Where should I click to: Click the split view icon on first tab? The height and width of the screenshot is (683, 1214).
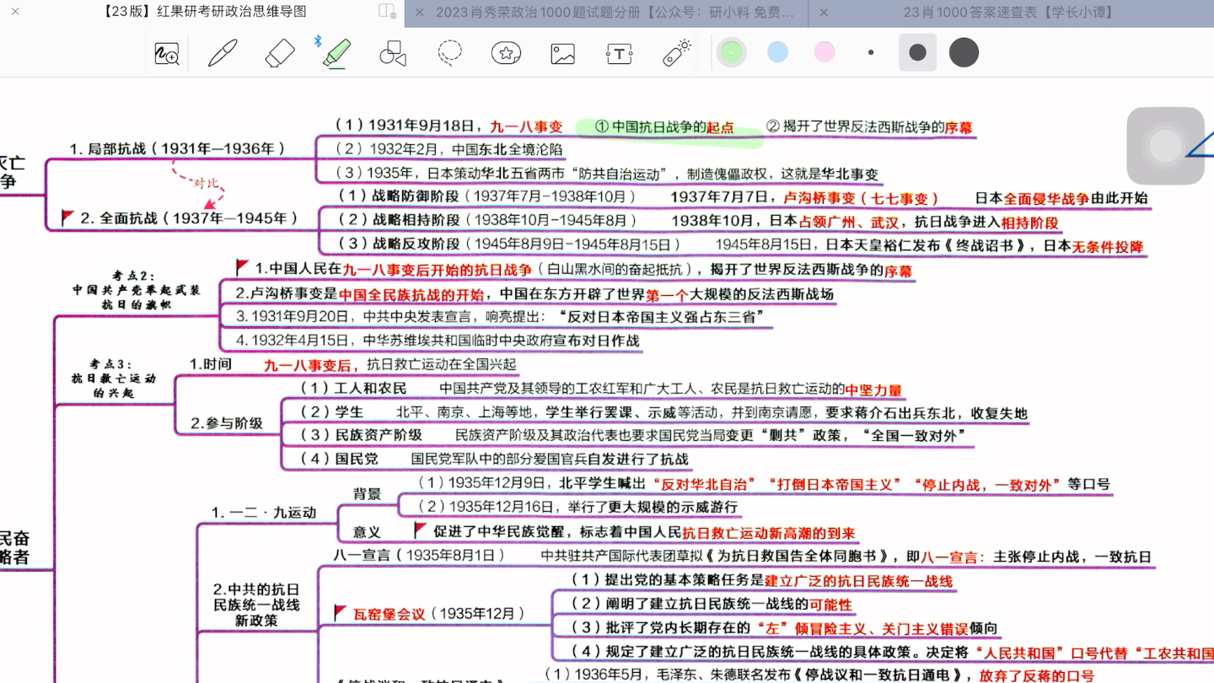(x=387, y=11)
